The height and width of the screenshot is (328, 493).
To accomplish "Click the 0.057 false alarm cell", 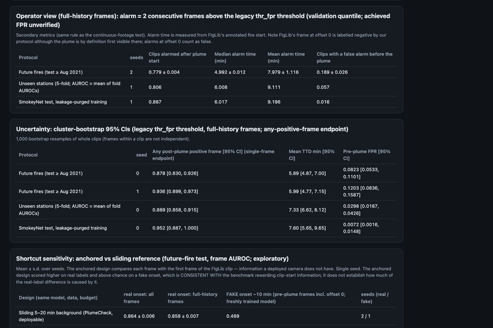I will [x=323, y=87].
